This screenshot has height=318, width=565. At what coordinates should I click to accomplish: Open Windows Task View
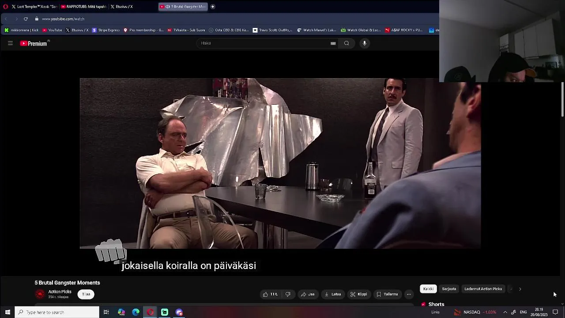coord(106,312)
